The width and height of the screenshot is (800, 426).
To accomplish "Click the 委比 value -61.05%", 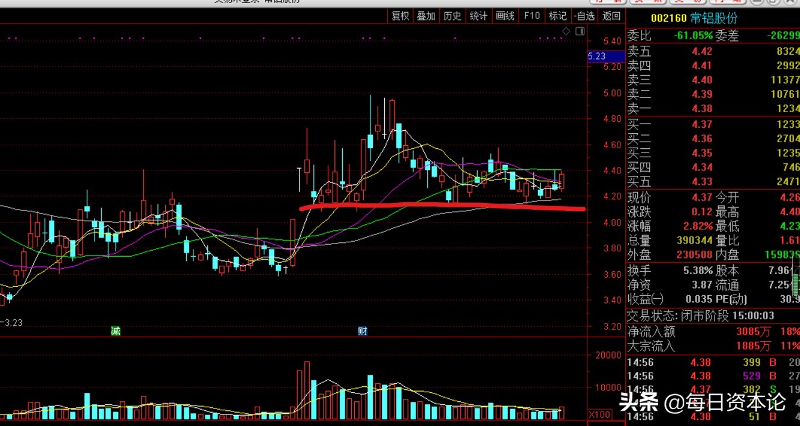I will [693, 36].
